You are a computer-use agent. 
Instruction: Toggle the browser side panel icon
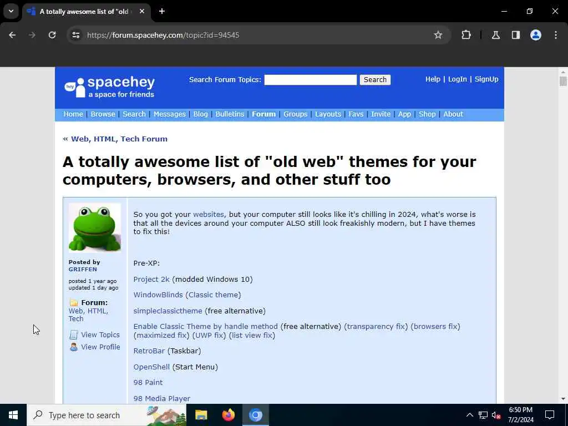(516, 35)
